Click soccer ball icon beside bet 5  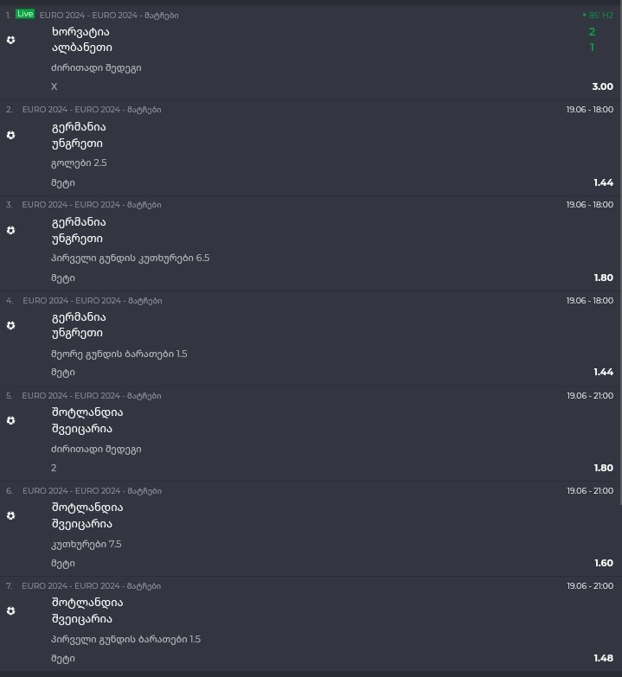coord(10,420)
